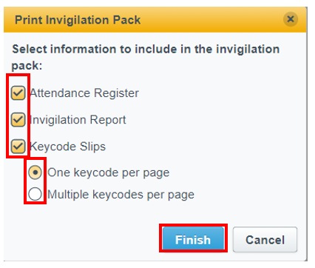Screen dimensions: 315x268
Task: Select the One keycode per page radio button
Action: pyautogui.click(x=35, y=172)
